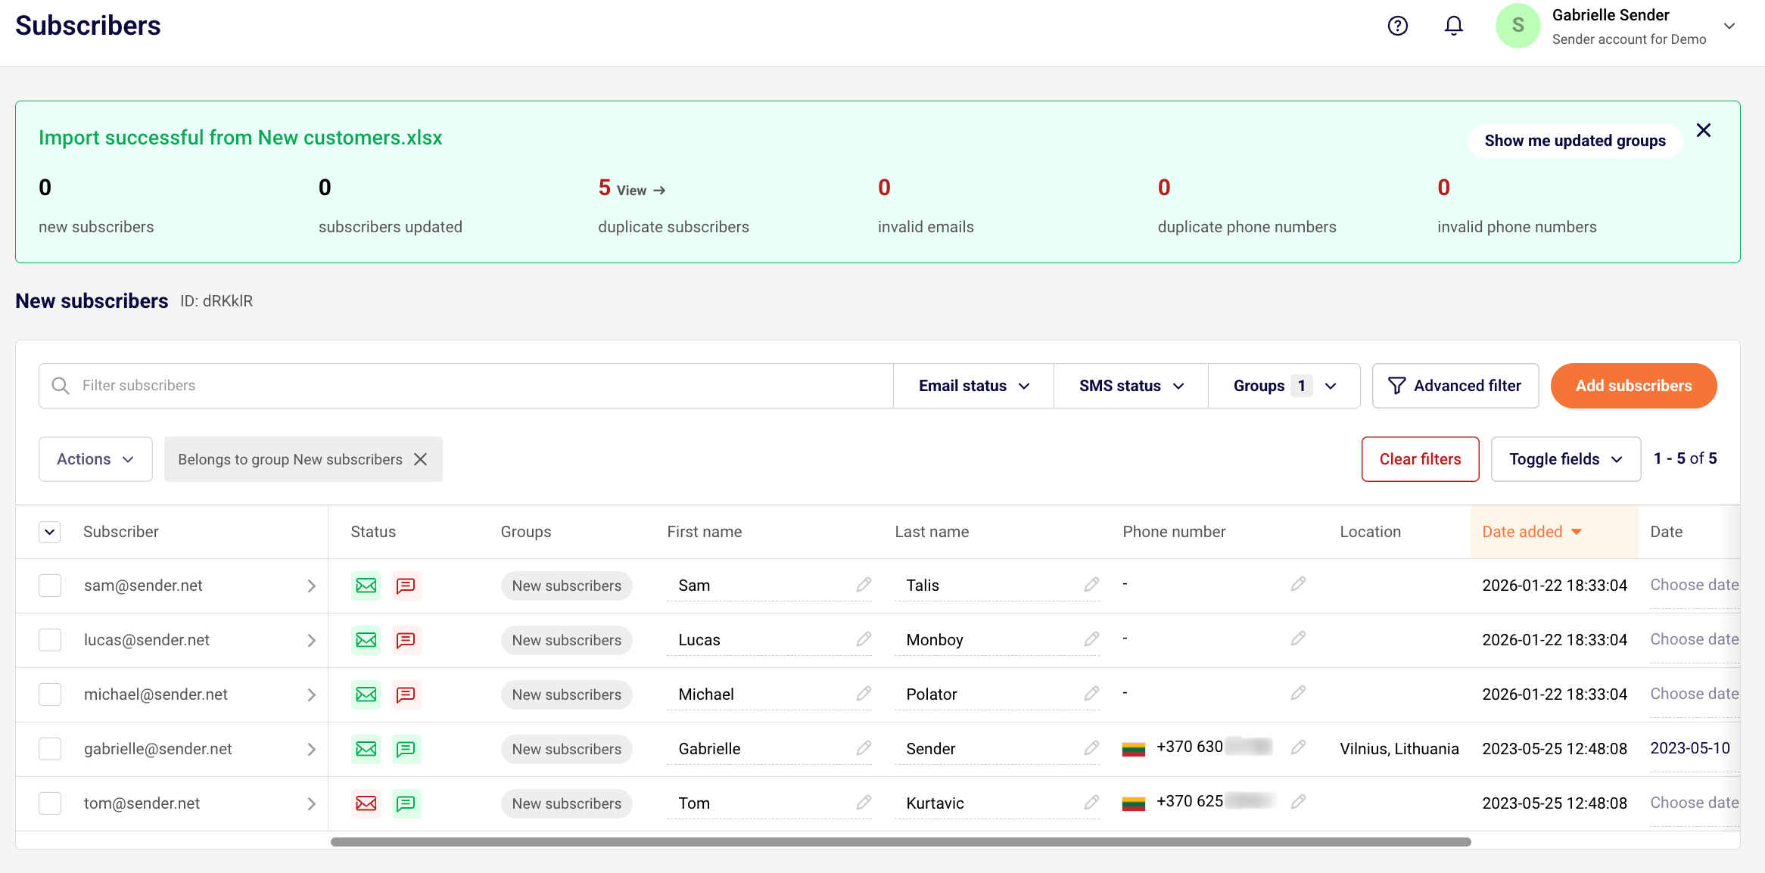View the 5 duplicate subscribers link
Screen dimensions: 1765x873
[x=640, y=191]
